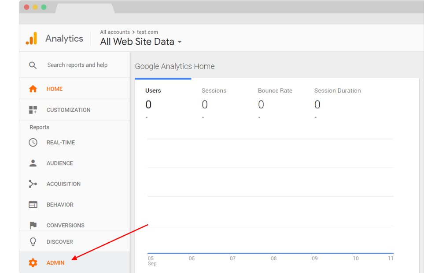Select the Sep 05 date on timeline
The image size is (424, 273).
click(152, 261)
